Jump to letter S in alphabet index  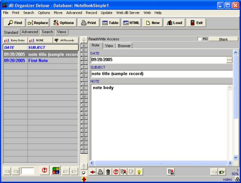click(x=84, y=122)
